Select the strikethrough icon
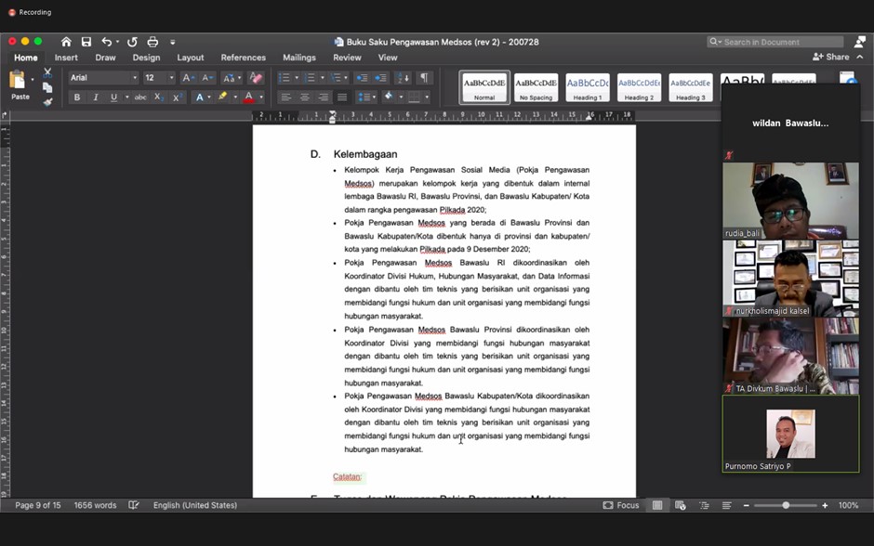This screenshot has width=874, height=546. coord(142,97)
